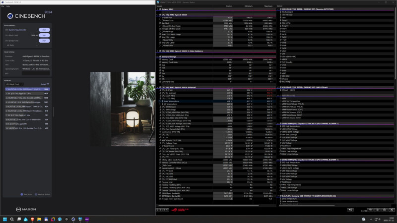
Task: Open the CPU (Multi Core) ranking dropdown
Action: pyautogui.click(x=14, y=84)
